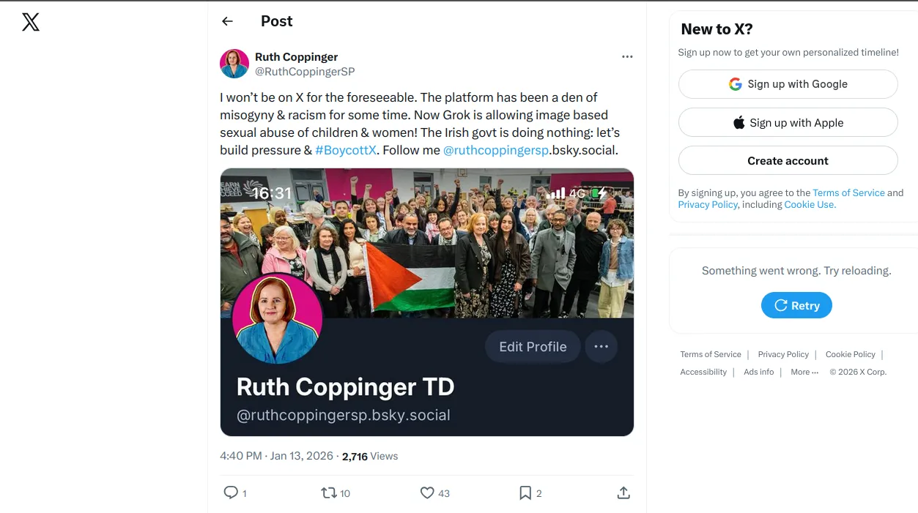
Task: Sign up with Google
Action: (x=788, y=84)
